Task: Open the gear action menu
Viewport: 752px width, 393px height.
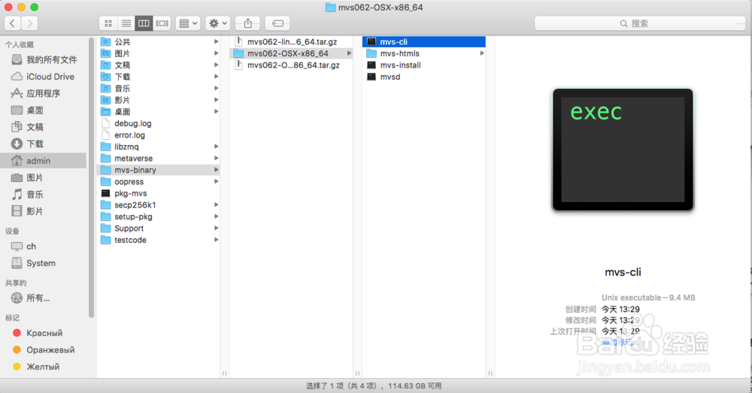Action: (x=218, y=23)
